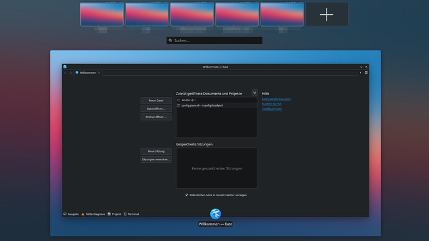Click the split view icon in tab bar
This screenshot has height=241, width=429.
[x=366, y=73]
